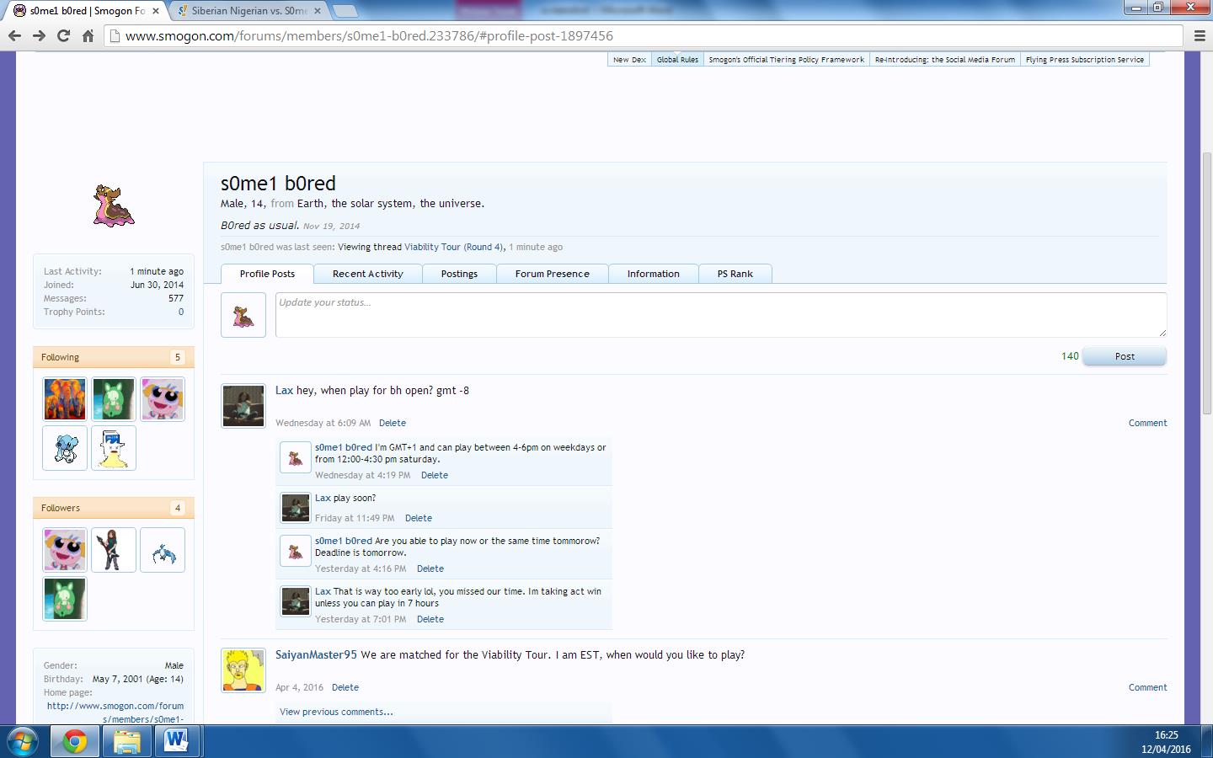Image resolution: width=1213 pixels, height=758 pixels.
Task: Open the Global Rules notice
Action: click(x=677, y=60)
